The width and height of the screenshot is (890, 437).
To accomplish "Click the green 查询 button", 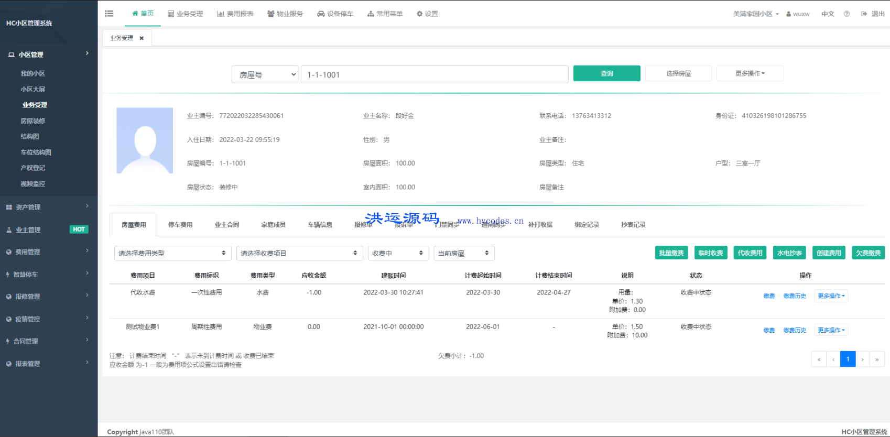I will 606,73.
